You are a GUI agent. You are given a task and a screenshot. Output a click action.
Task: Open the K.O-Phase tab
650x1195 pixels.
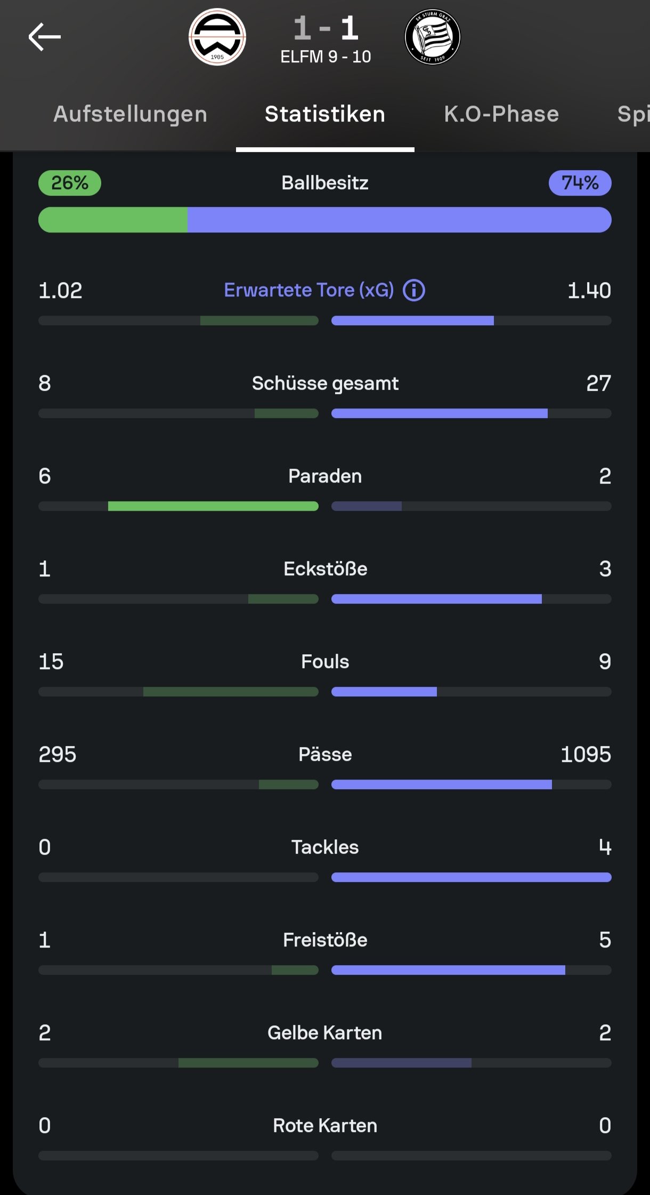[501, 114]
